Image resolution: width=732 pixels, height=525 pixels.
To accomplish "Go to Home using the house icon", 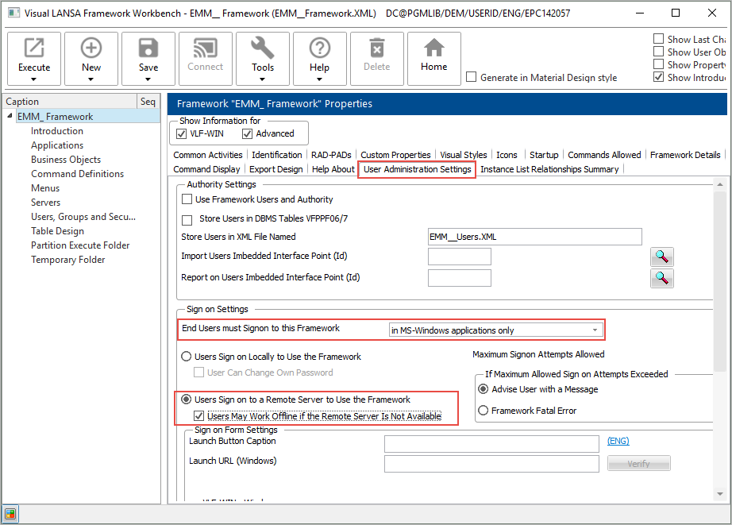I will tap(433, 49).
